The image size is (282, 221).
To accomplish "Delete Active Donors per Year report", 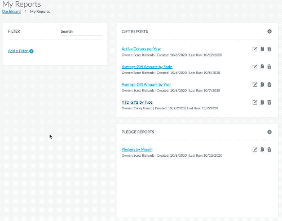I will click(x=269, y=49).
